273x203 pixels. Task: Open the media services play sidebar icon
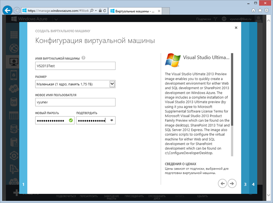(x=14, y=155)
